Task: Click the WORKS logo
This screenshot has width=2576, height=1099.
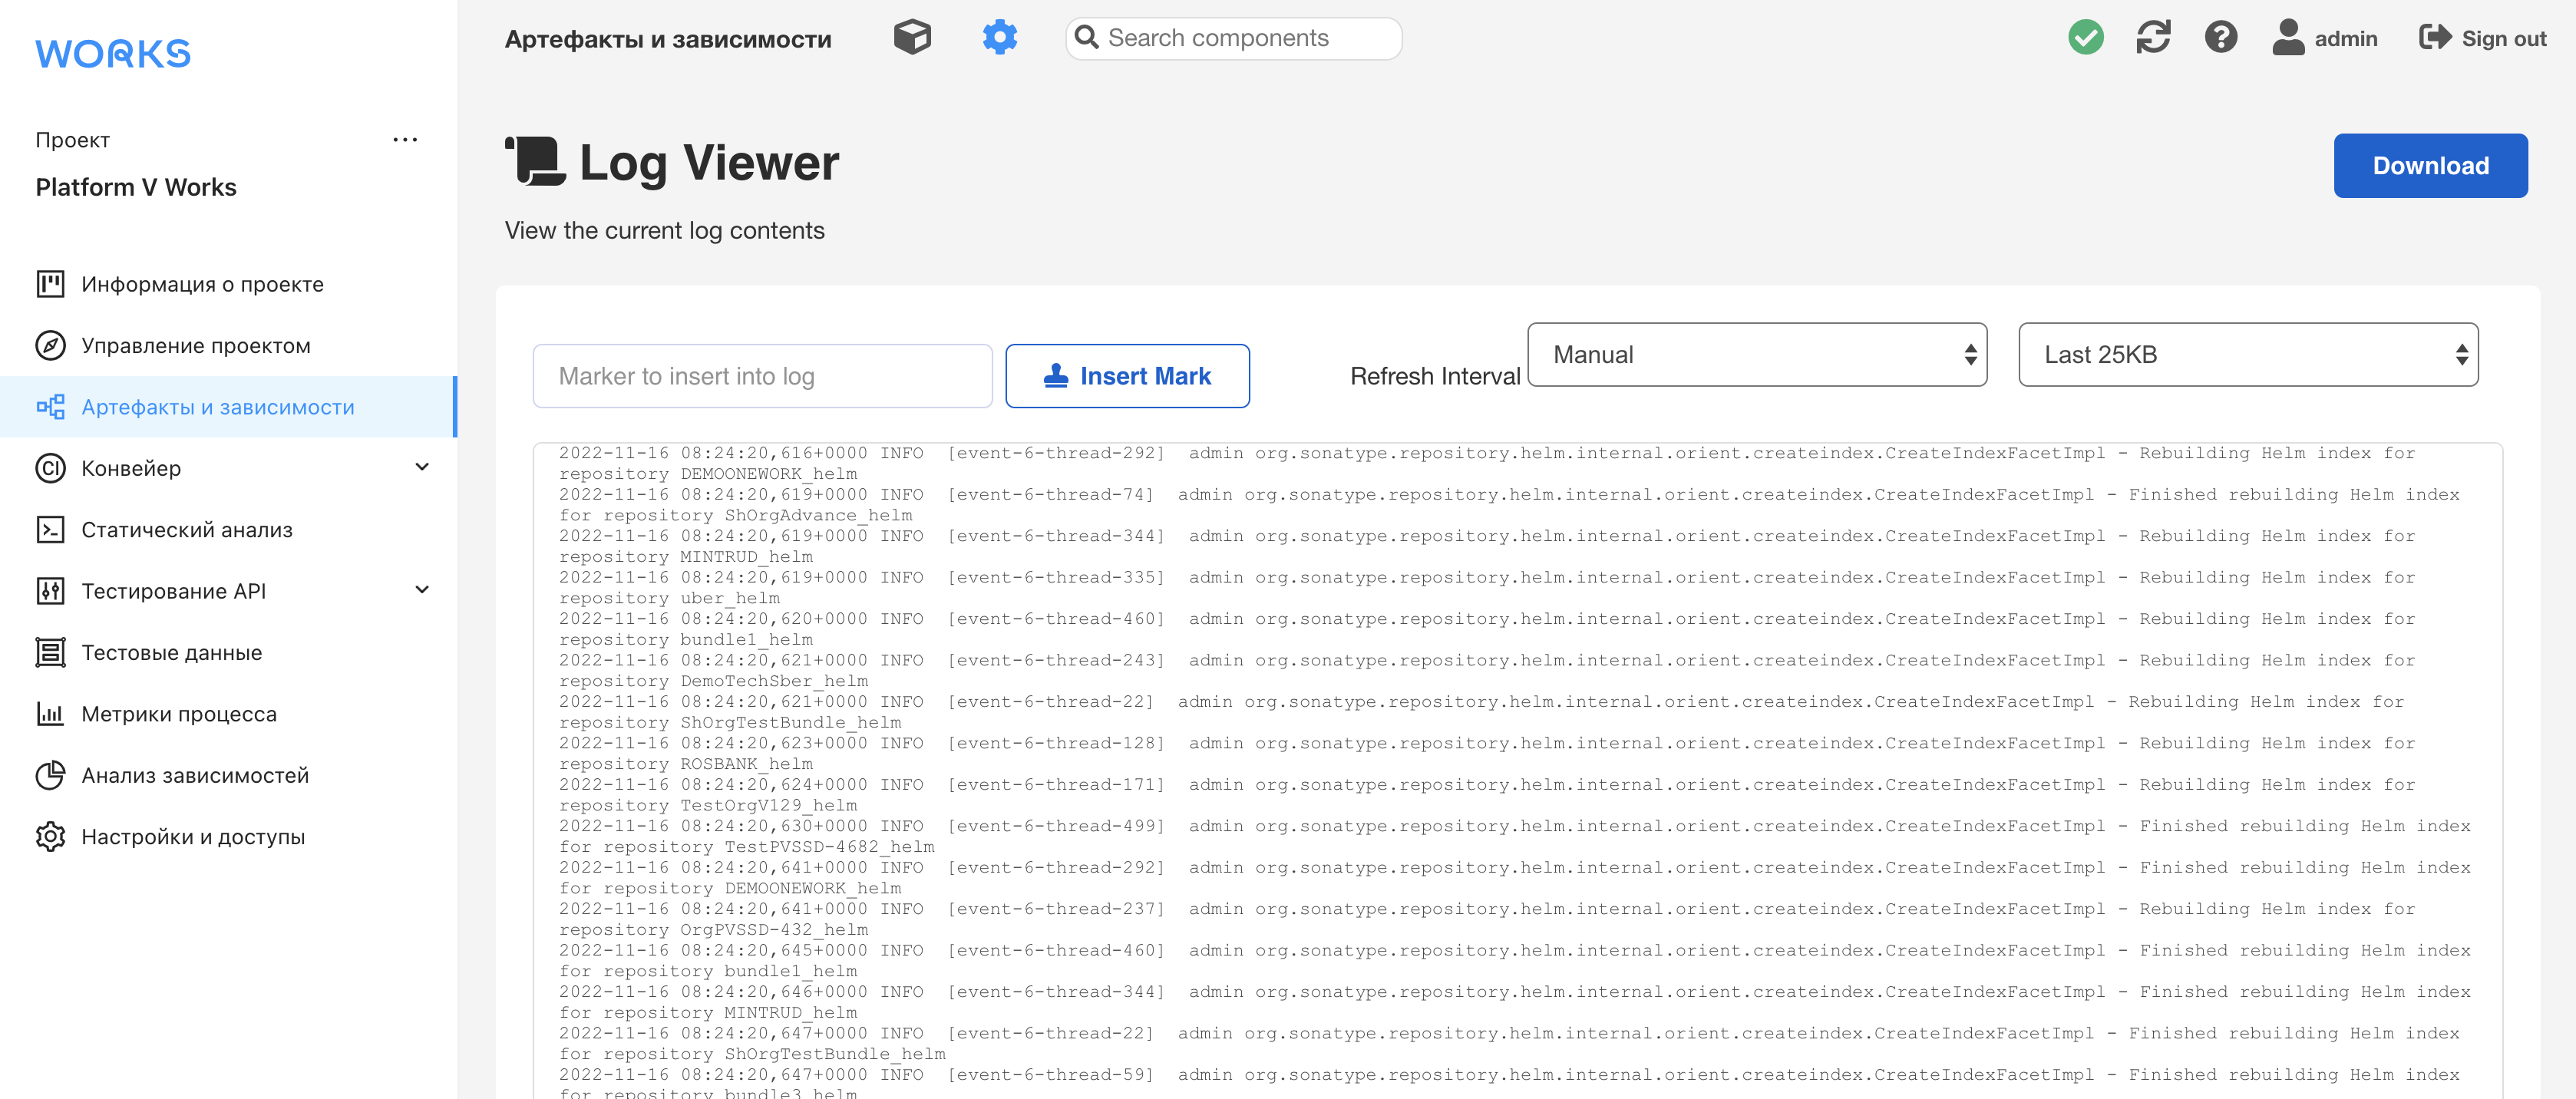Action: (113, 54)
